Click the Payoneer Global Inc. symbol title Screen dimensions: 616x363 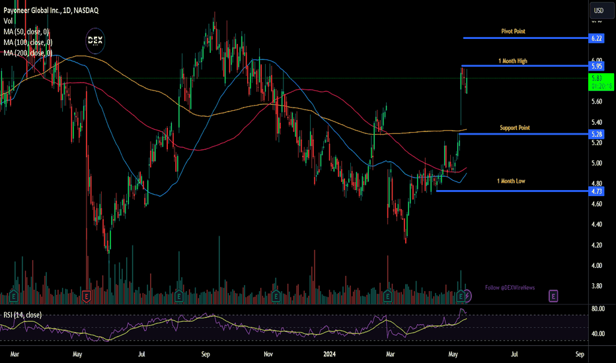coord(51,10)
